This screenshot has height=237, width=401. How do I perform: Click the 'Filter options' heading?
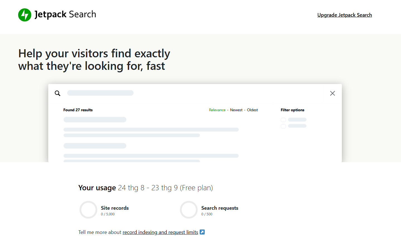click(293, 110)
